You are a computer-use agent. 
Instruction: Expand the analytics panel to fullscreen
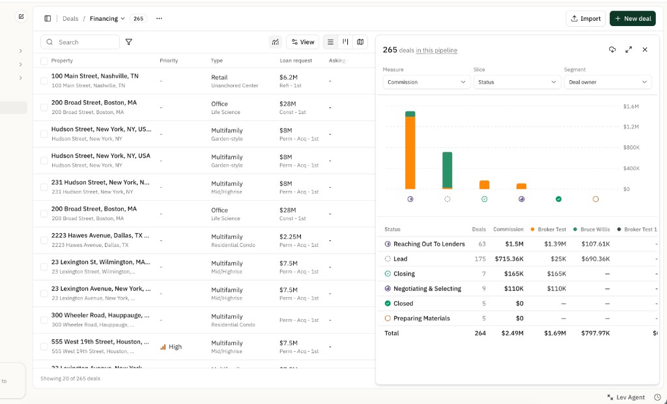pyautogui.click(x=629, y=50)
